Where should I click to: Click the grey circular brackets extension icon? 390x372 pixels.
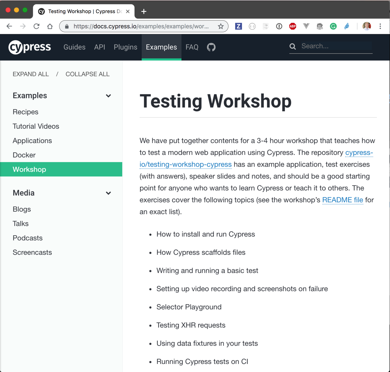tap(252, 26)
